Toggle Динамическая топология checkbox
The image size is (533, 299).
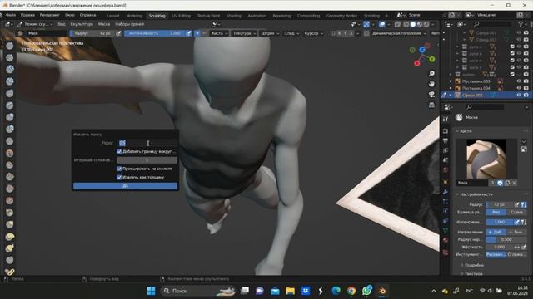pyautogui.click(x=366, y=33)
